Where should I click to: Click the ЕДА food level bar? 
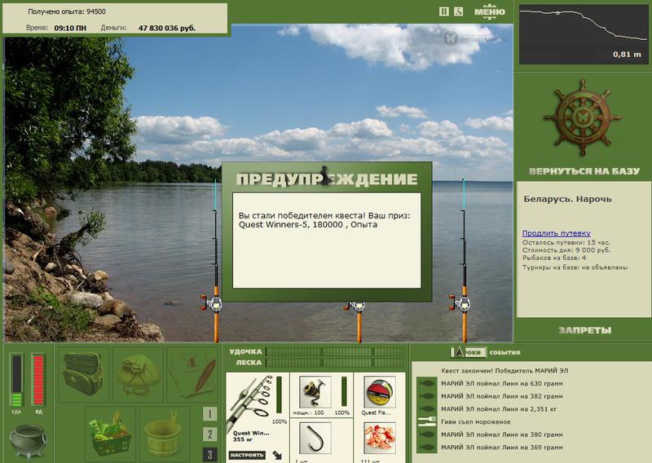(x=16, y=380)
